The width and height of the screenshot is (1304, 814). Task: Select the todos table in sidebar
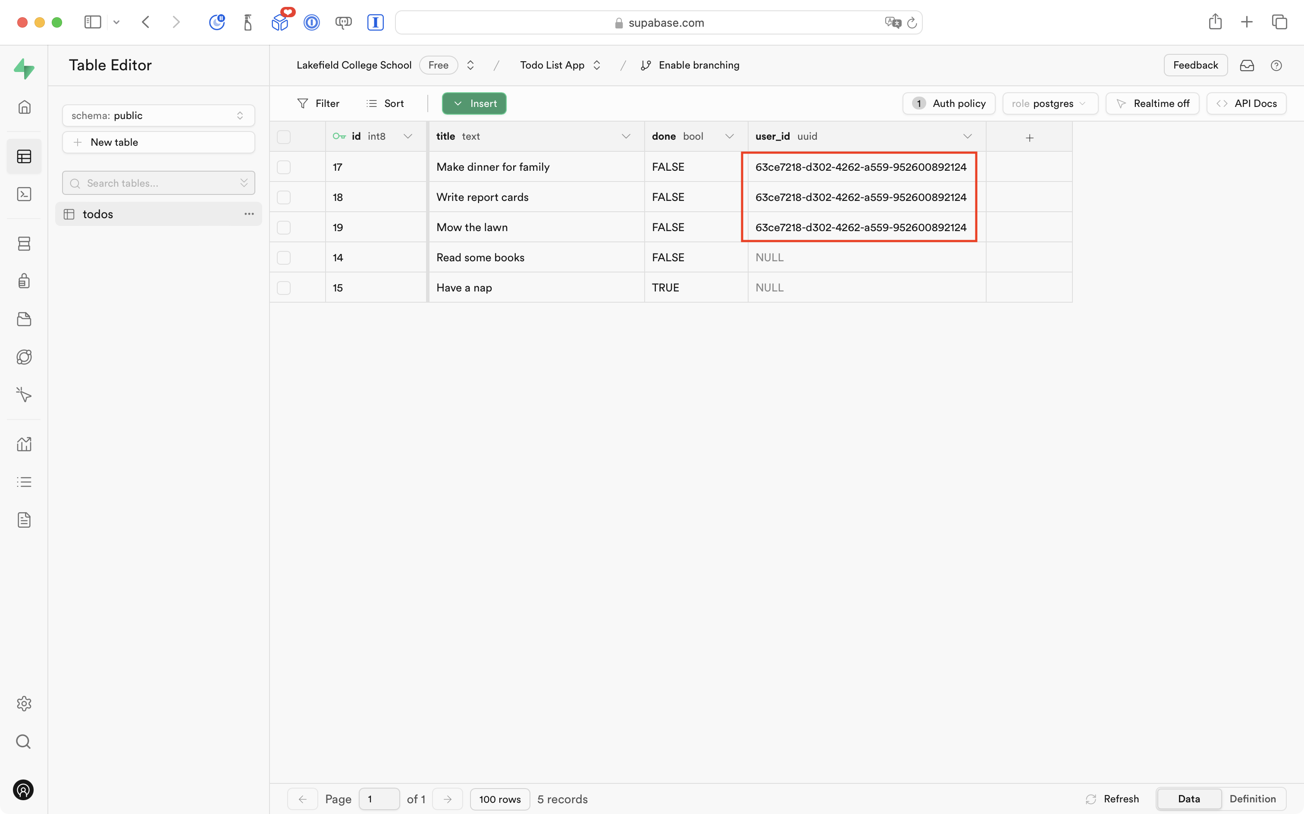coord(98,214)
